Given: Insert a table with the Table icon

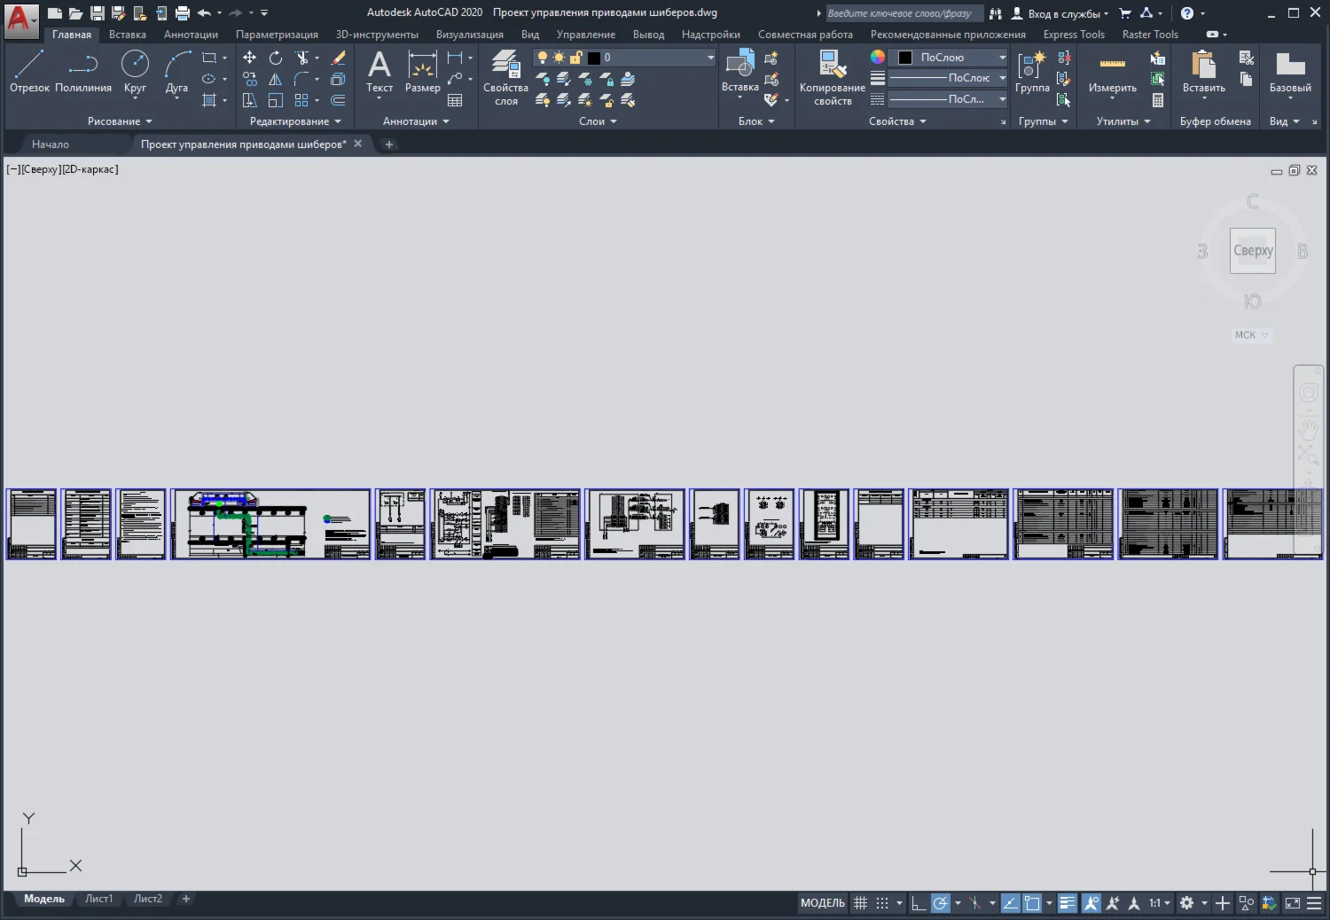Looking at the screenshot, I should [x=455, y=100].
